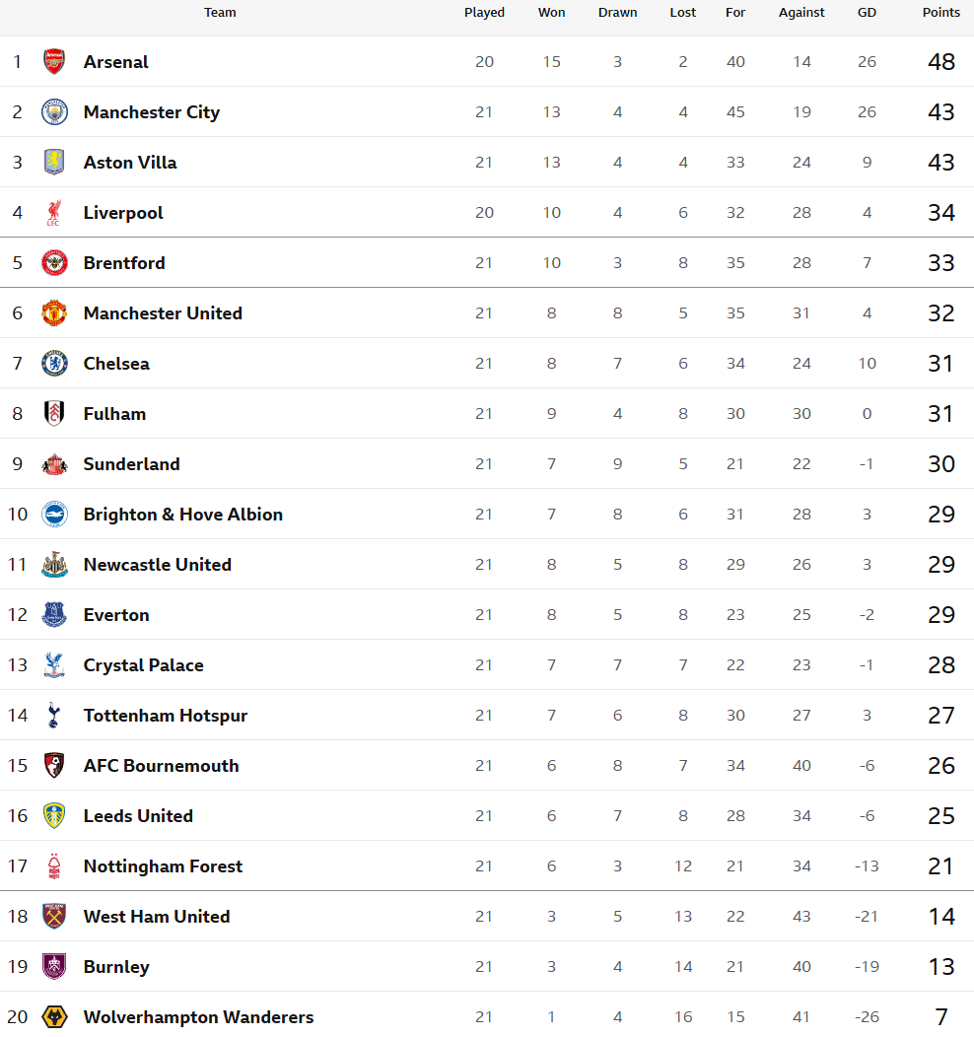Open the Aston Villa team link
Screen dimensions: 974x1037
tap(130, 163)
